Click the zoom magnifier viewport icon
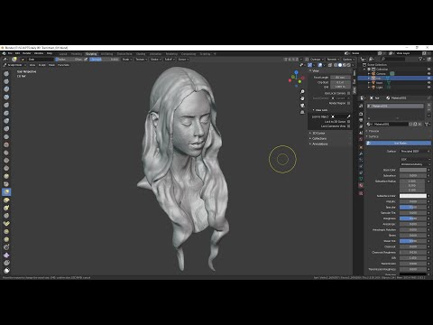433x325 pixels. click(302, 92)
